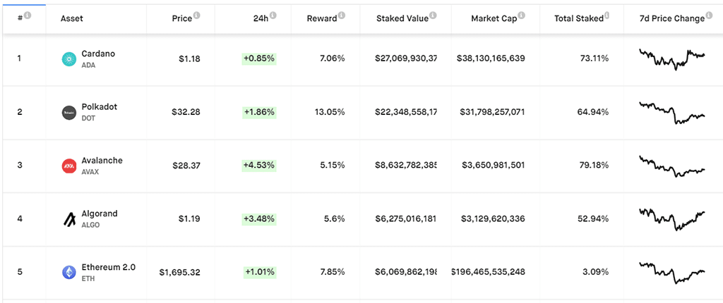723x303 pixels.
Task: Click Algorand +3.48% 24h change badge
Action: [x=259, y=218]
